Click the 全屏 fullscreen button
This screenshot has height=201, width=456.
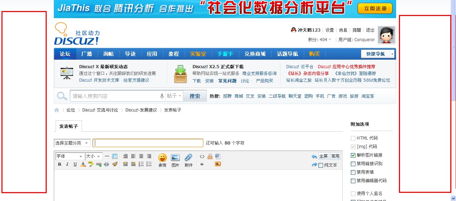(323, 156)
